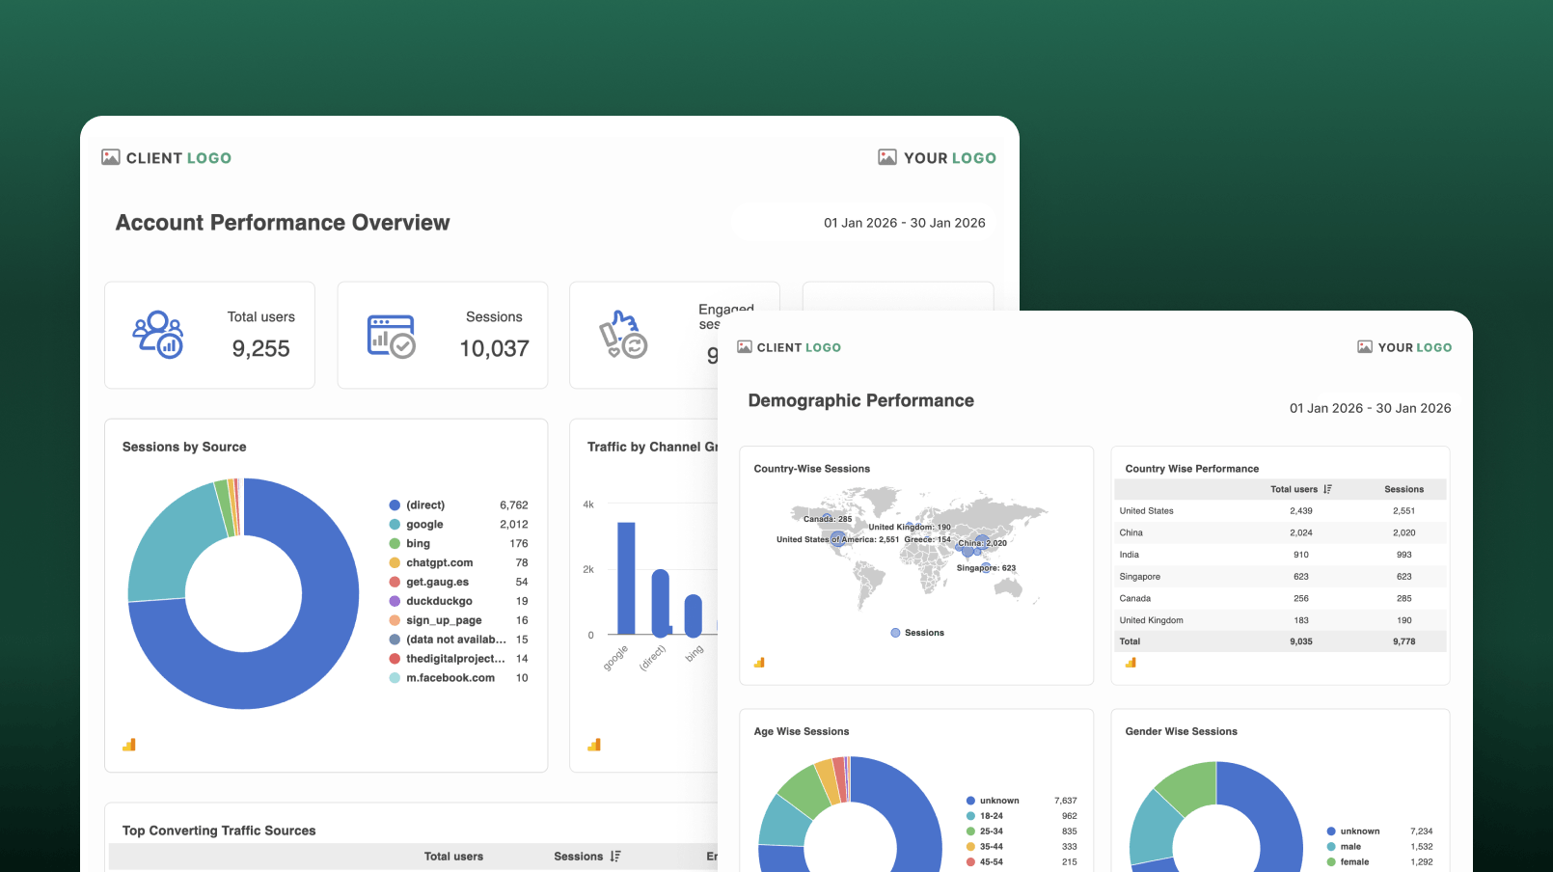Click the 'United Kingdom' row in country table
This screenshot has width=1553, height=872.
pyautogui.click(x=1279, y=620)
